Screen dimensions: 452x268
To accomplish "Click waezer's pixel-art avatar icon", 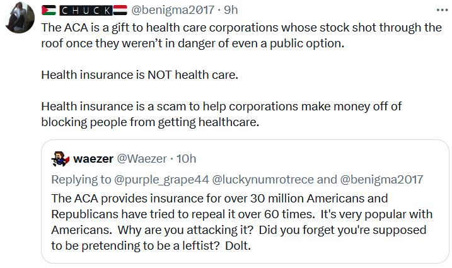I will [x=61, y=159].
